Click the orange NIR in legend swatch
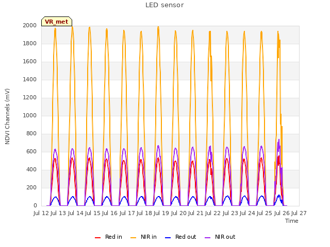This screenshot has width=330, height=247. tap(134, 238)
